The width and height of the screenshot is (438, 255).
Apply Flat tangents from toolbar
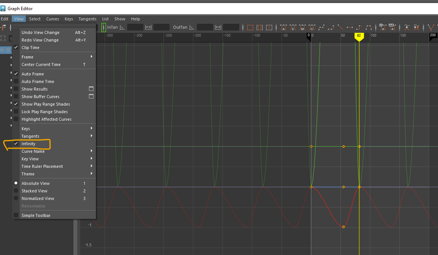coord(349,28)
